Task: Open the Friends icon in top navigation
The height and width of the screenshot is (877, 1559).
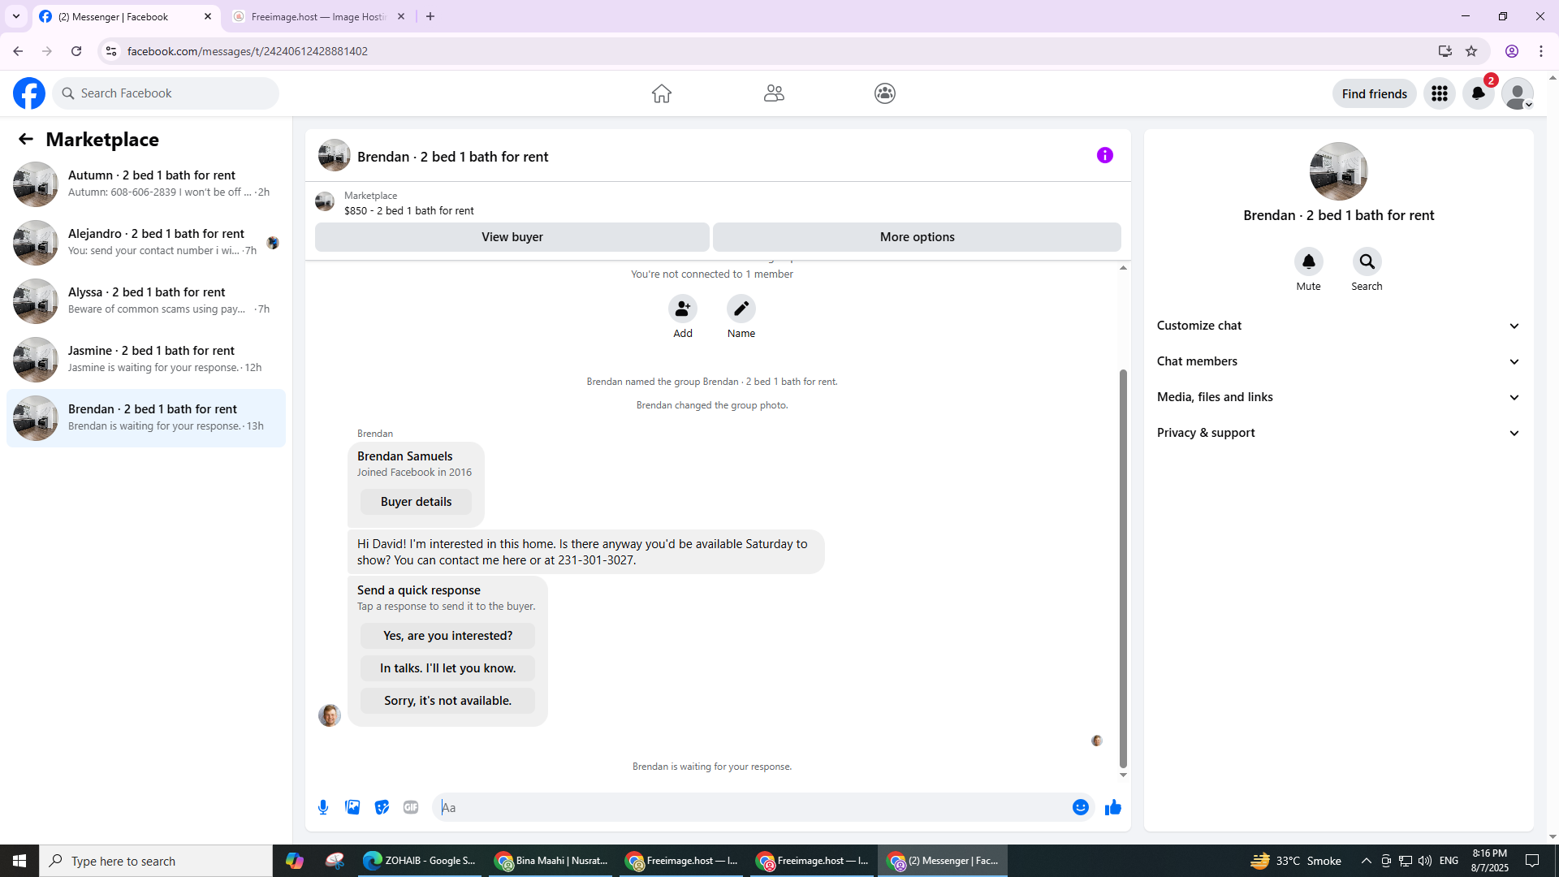Action: (x=774, y=93)
